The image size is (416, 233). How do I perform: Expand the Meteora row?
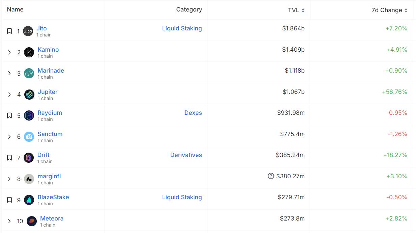[9, 221]
